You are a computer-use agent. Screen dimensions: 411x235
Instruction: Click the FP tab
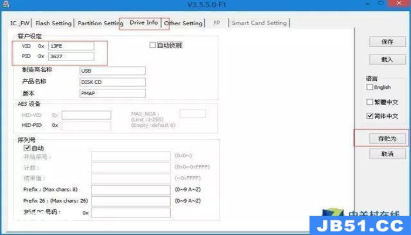[217, 23]
